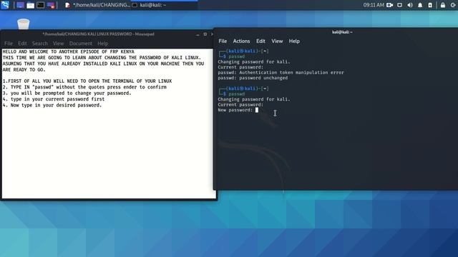458x257 pixels.
Task: Open the volume control tray icon
Action: click(x=410, y=5)
